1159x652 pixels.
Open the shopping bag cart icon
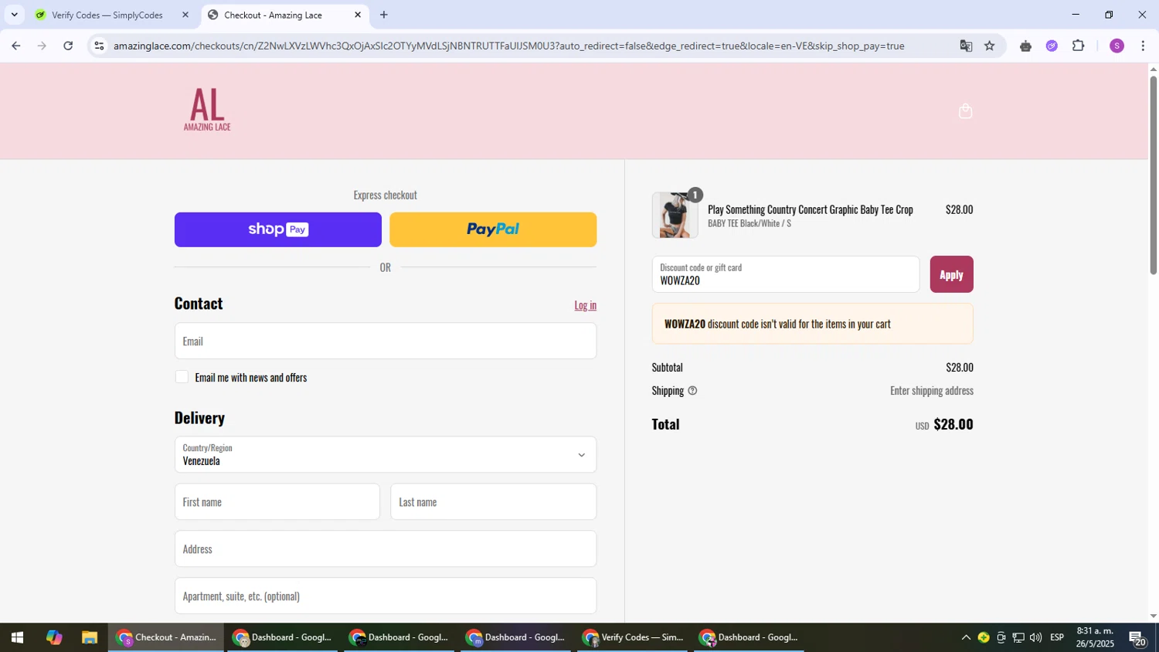click(x=965, y=111)
